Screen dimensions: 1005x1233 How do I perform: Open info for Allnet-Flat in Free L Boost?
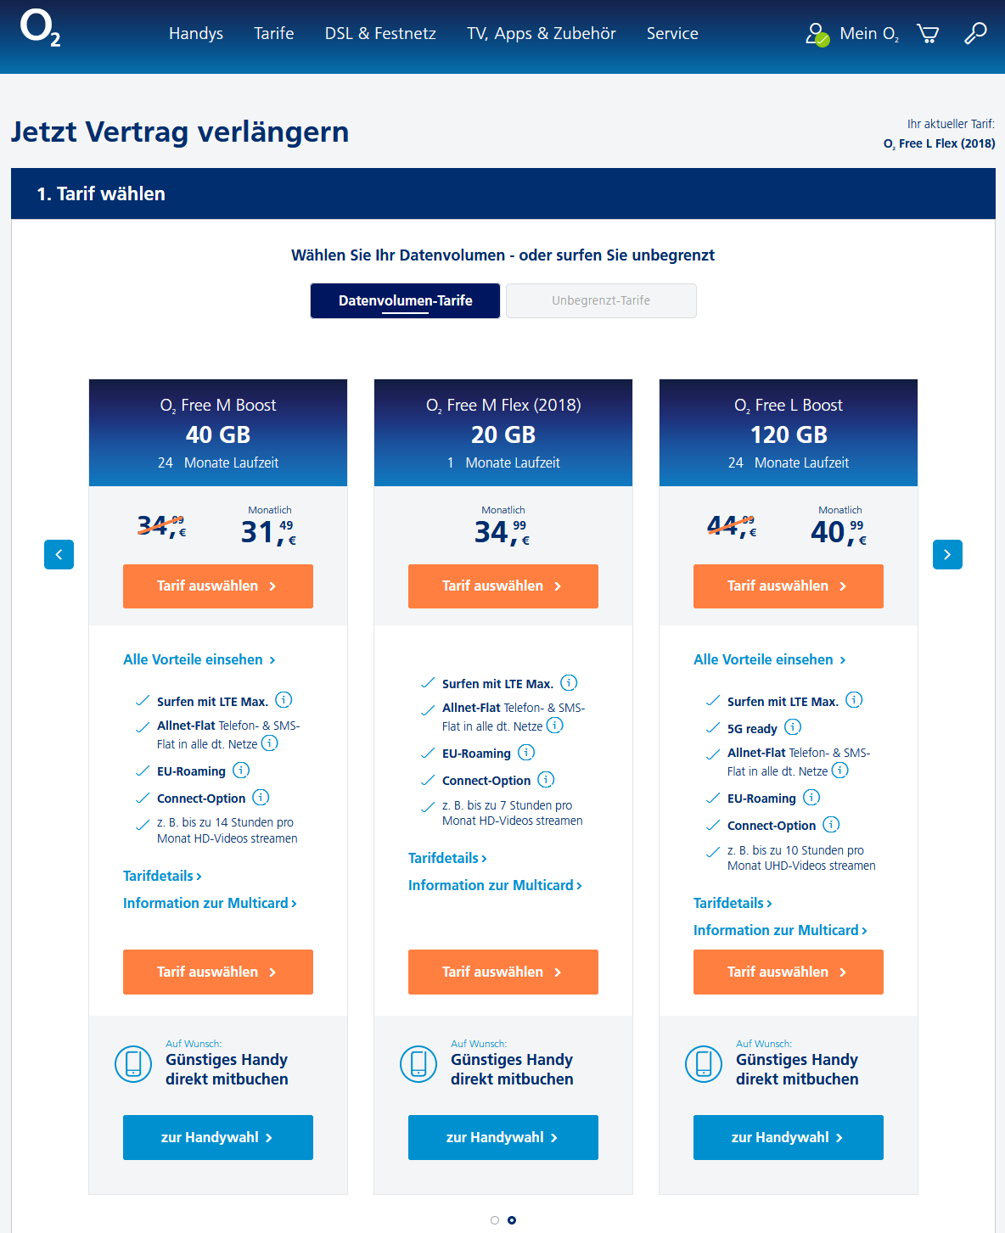839,771
